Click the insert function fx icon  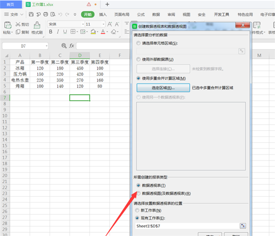click(71, 46)
